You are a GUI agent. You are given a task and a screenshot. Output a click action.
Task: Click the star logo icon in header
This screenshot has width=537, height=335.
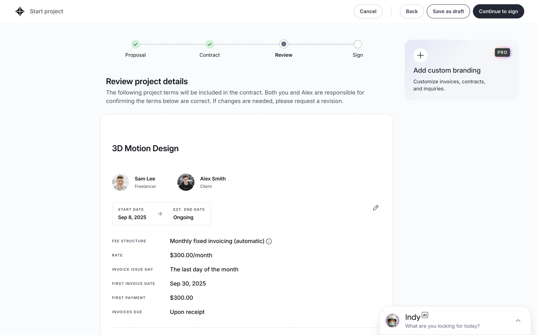point(20,11)
